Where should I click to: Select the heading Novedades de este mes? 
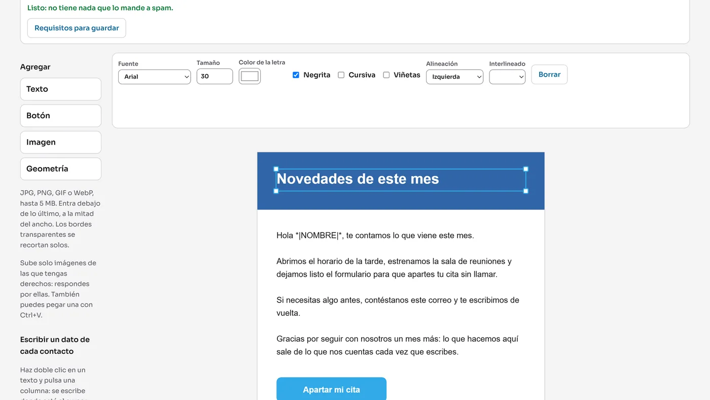coord(358,179)
